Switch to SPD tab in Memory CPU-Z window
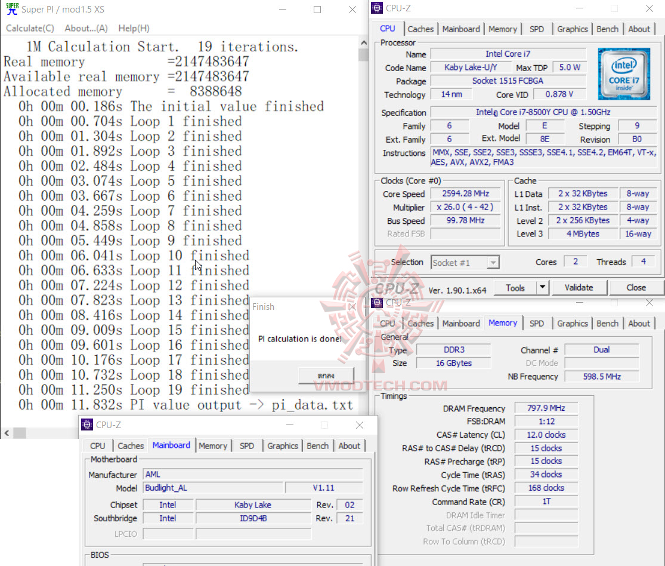The image size is (665, 566). point(537,324)
